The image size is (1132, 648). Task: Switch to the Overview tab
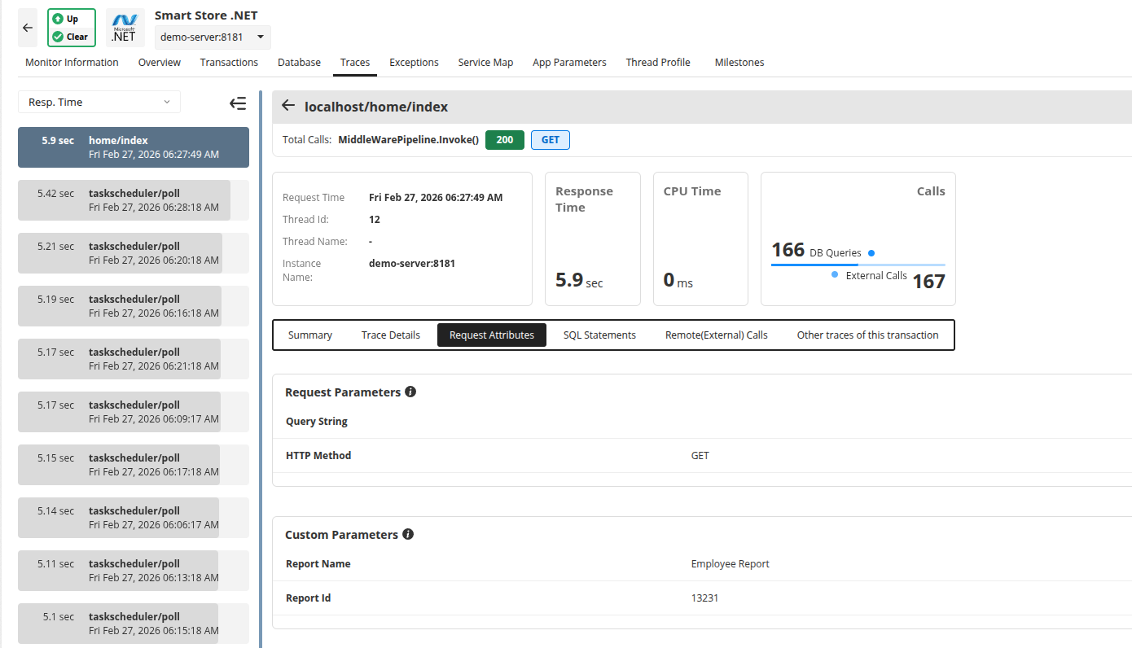(160, 63)
